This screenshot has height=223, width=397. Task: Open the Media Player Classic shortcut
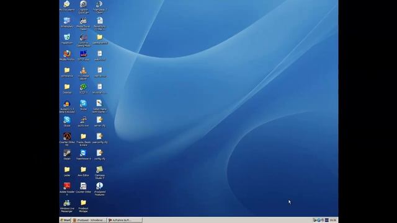click(x=83, y=20)
